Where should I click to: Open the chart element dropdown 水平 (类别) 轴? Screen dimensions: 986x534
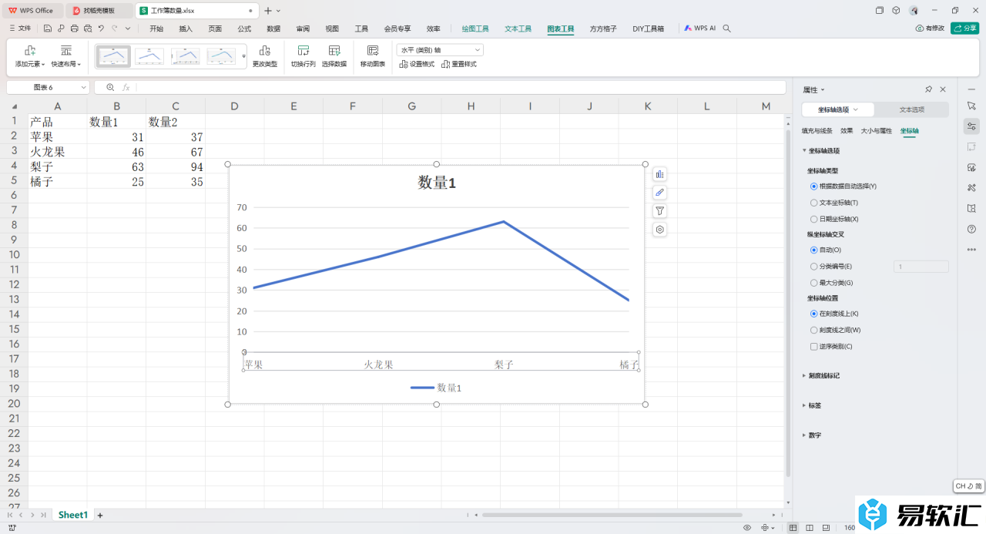(440, 49)
